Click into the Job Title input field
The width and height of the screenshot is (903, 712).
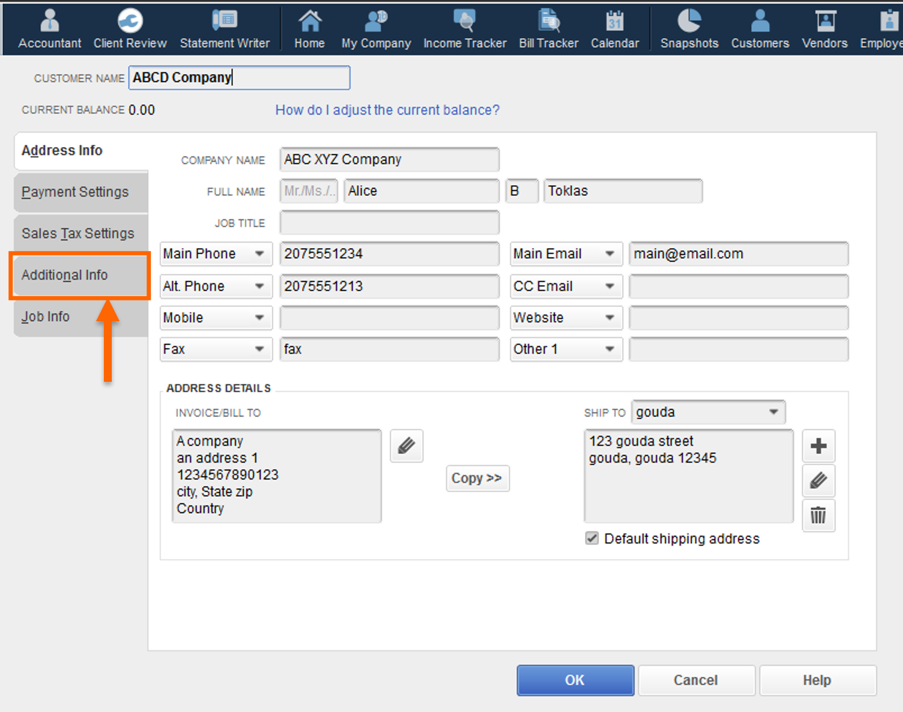tap(389, 223)
